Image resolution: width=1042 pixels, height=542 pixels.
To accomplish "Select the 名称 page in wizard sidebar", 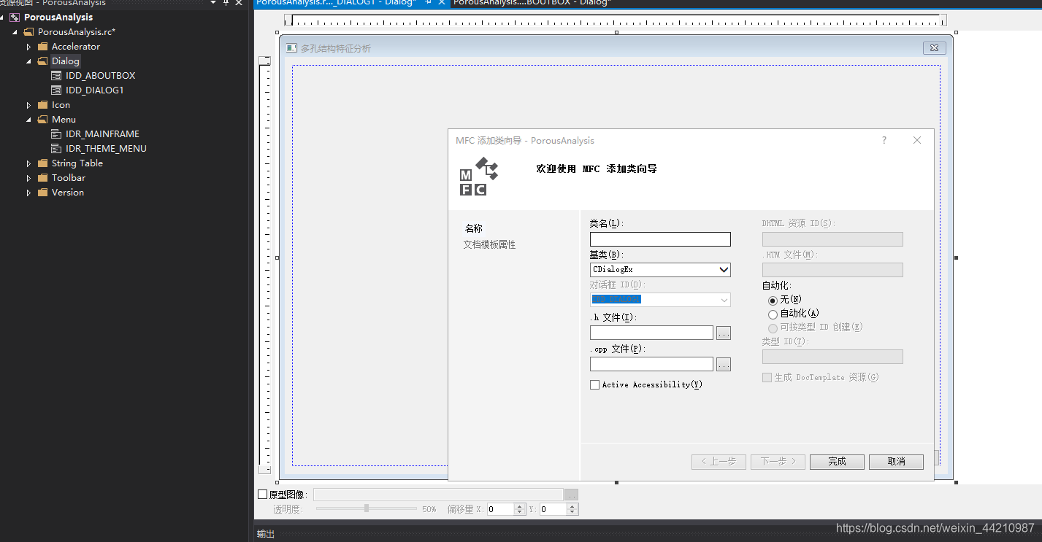I will pos(474,228).
